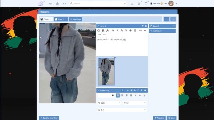This screenshot has height=120, width=214.
Task: Open alignment icon in editor toolbar
Action: (135, 31)
